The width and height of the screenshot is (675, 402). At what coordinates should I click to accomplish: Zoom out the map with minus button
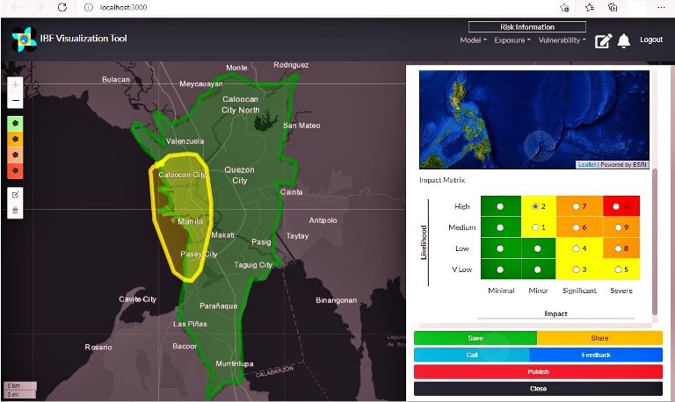(16, 101)
